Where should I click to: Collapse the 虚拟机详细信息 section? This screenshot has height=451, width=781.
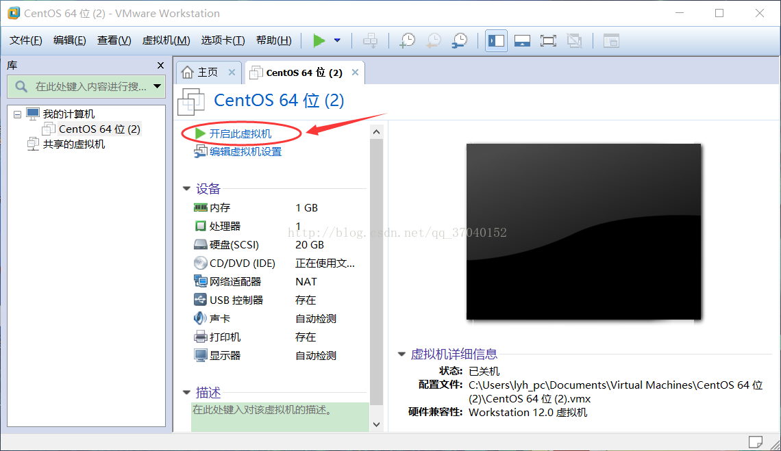tap(401, 354)
